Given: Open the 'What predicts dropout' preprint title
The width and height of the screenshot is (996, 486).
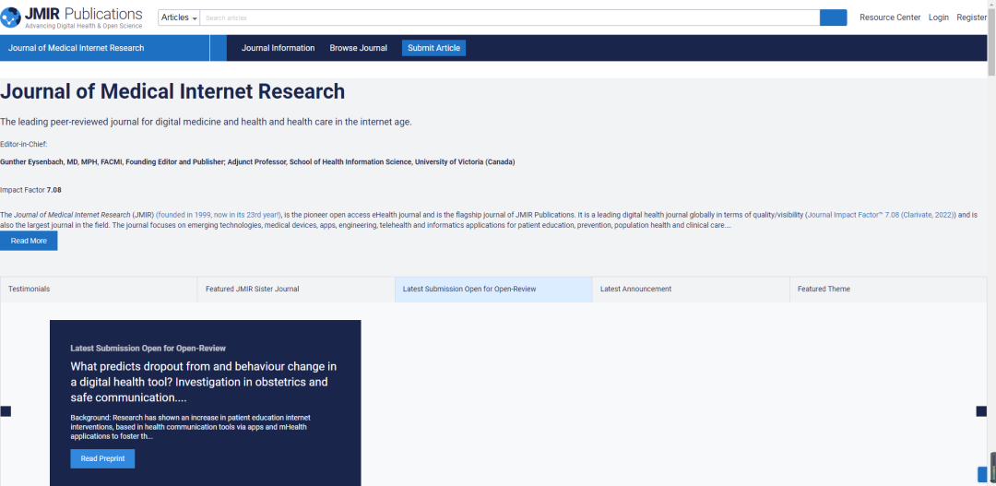Looking at the screenshot, I should pyautogui.click(x=203, y=383).
